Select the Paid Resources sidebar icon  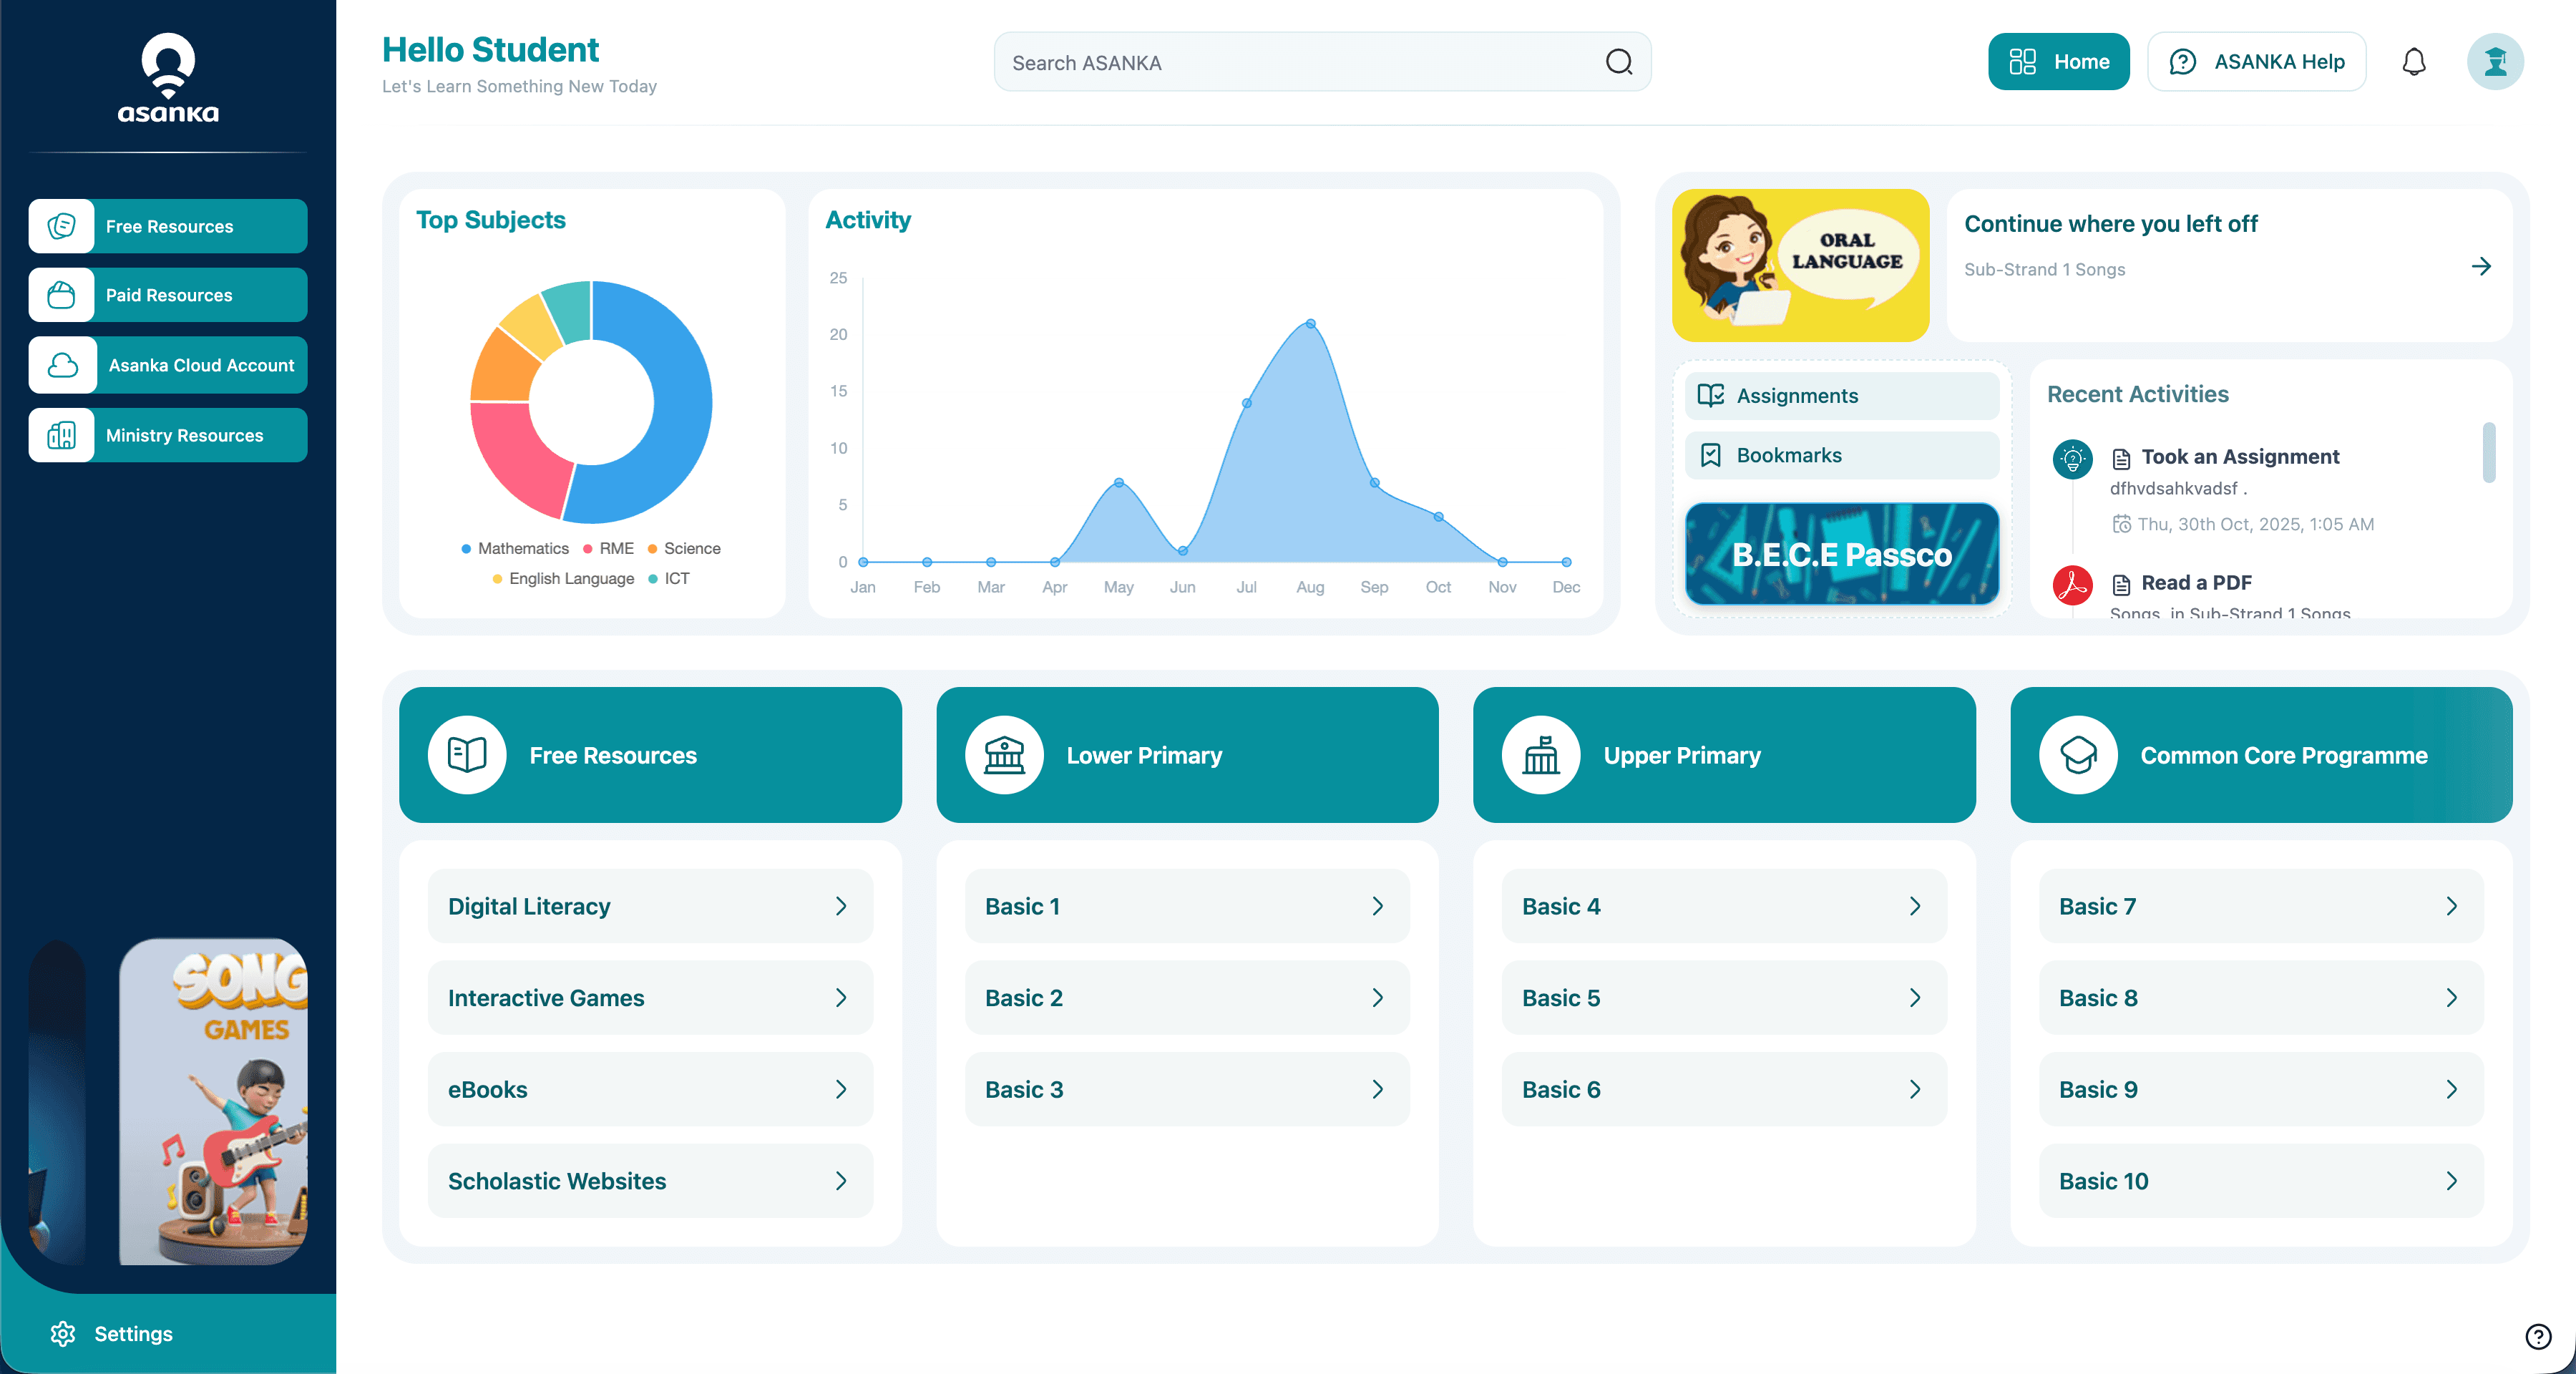point(61,295)
